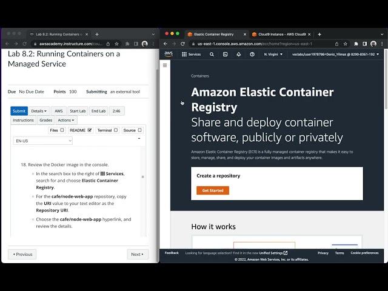Share the AWS console page icon
Screen dimensions: 388x291
[336, 44]
